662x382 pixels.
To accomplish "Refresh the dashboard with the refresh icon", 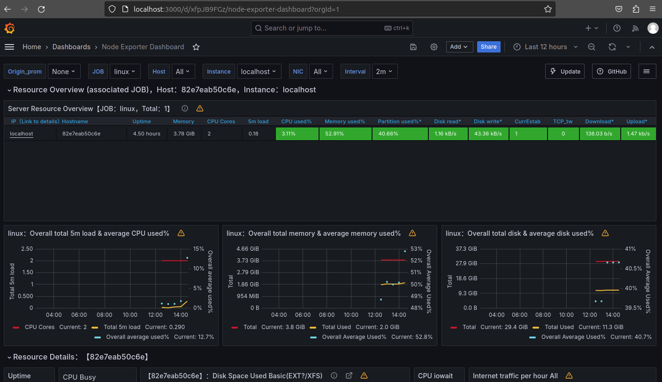I will coord(612,47).
